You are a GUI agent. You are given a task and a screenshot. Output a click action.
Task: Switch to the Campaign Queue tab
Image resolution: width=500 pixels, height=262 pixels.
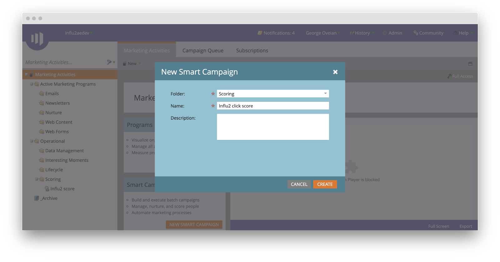(203, 51)
